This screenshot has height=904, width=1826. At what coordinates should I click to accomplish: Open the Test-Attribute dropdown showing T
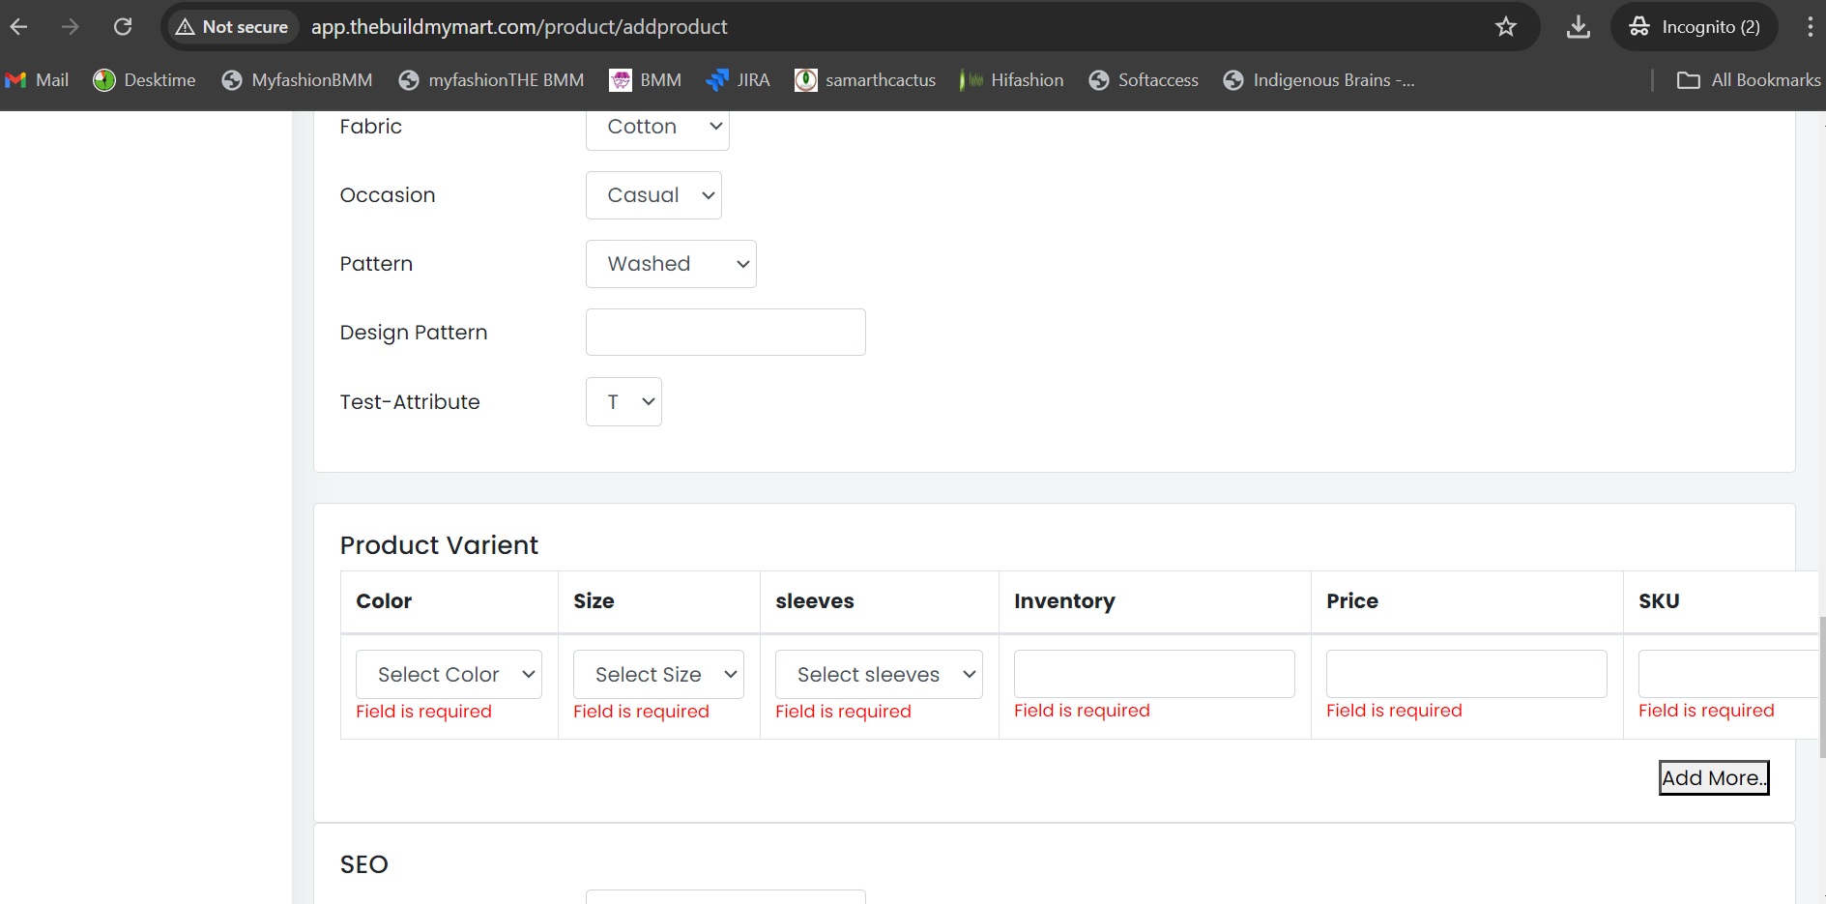pyautogui.click(x=623, y=401)
